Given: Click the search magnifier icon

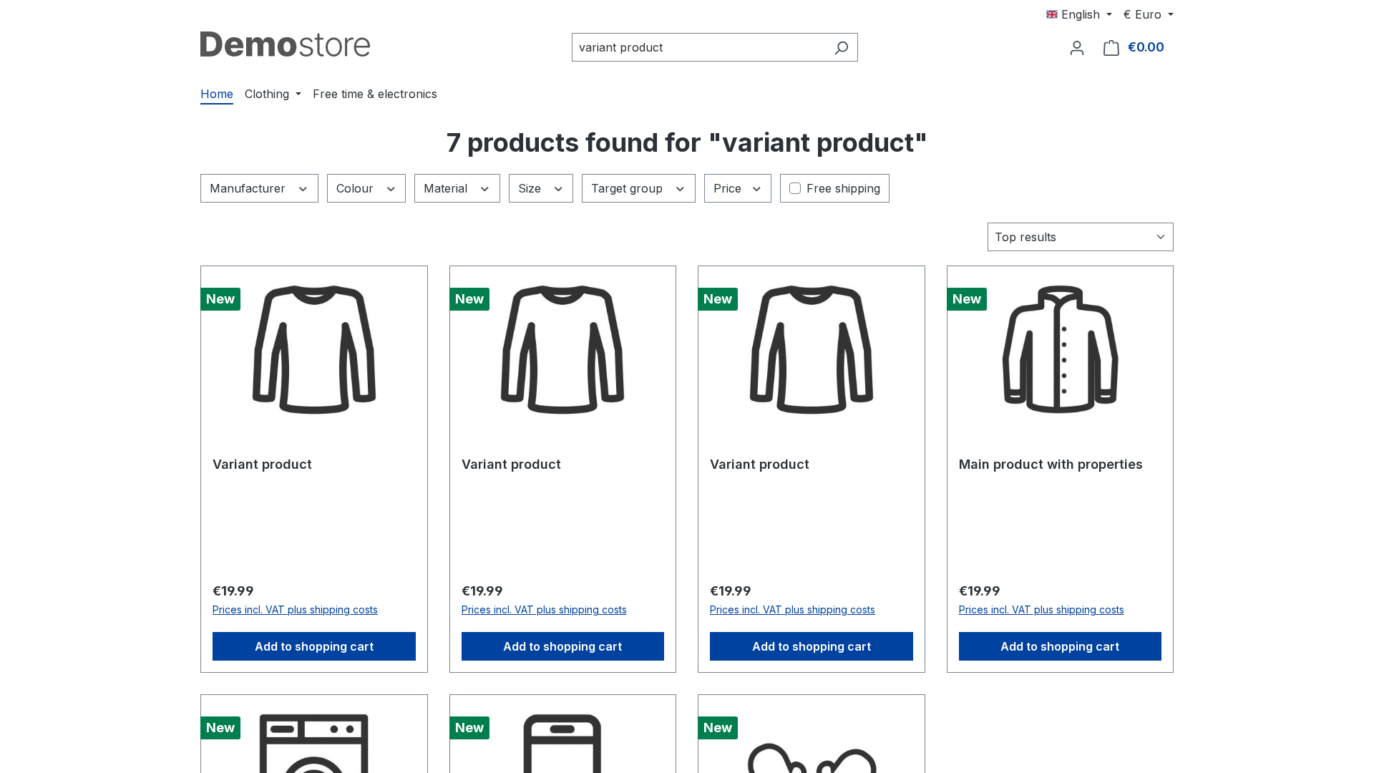Looking at the screenshot, I should (x=841, y=47).
